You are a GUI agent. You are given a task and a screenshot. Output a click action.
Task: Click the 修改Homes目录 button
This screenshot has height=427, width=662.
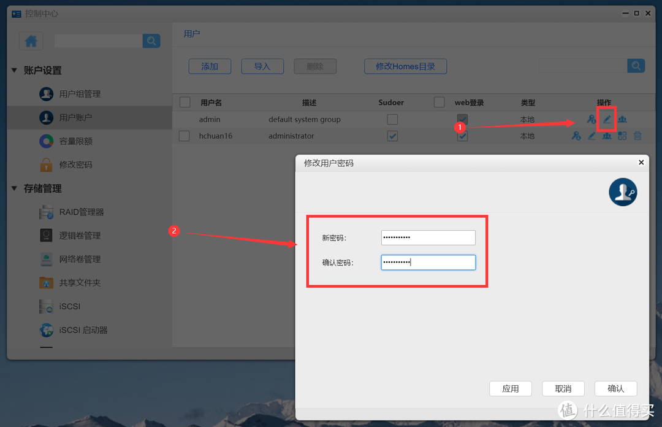point(405,66)
